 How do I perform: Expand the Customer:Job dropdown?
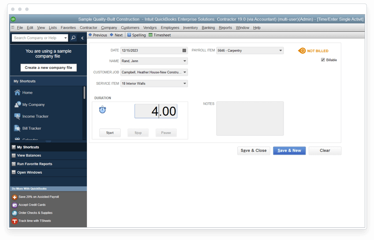point(185,72)
